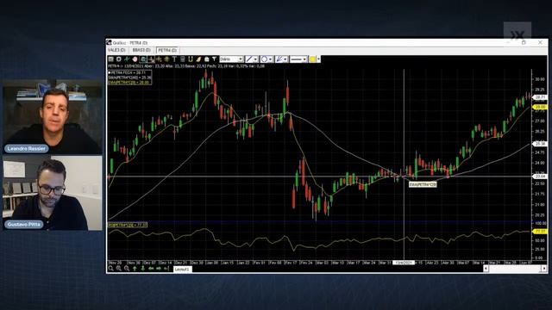Viewport: 552px width, 310px height.
Task: Zoom in with the plus magnifier icon
Action: point(119,269)
